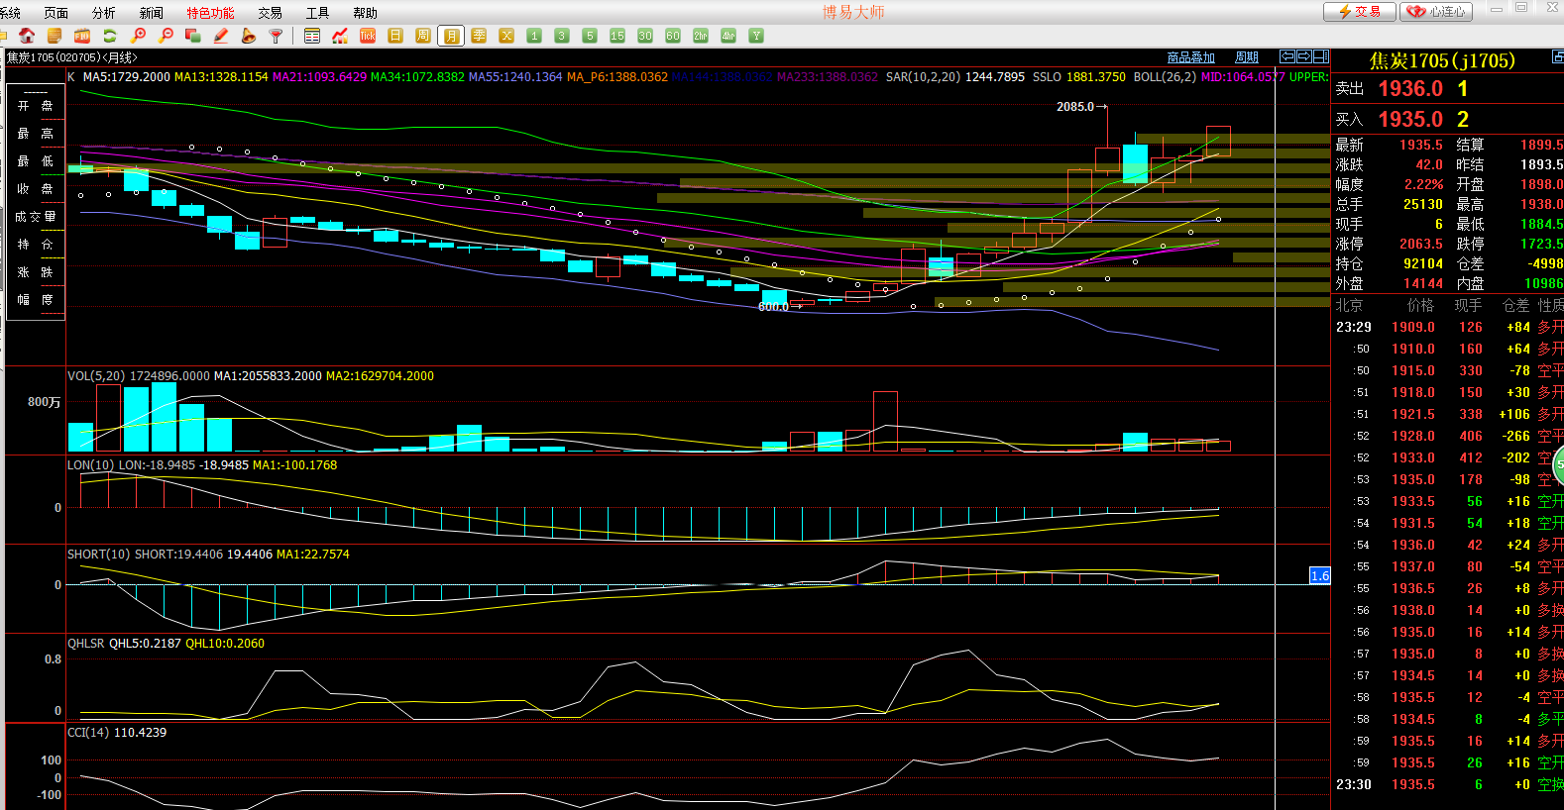The height and width of the screenshot is (810, 1564).
Task: Click the CCI(14) indicator label
Action: tap(88, 732)
